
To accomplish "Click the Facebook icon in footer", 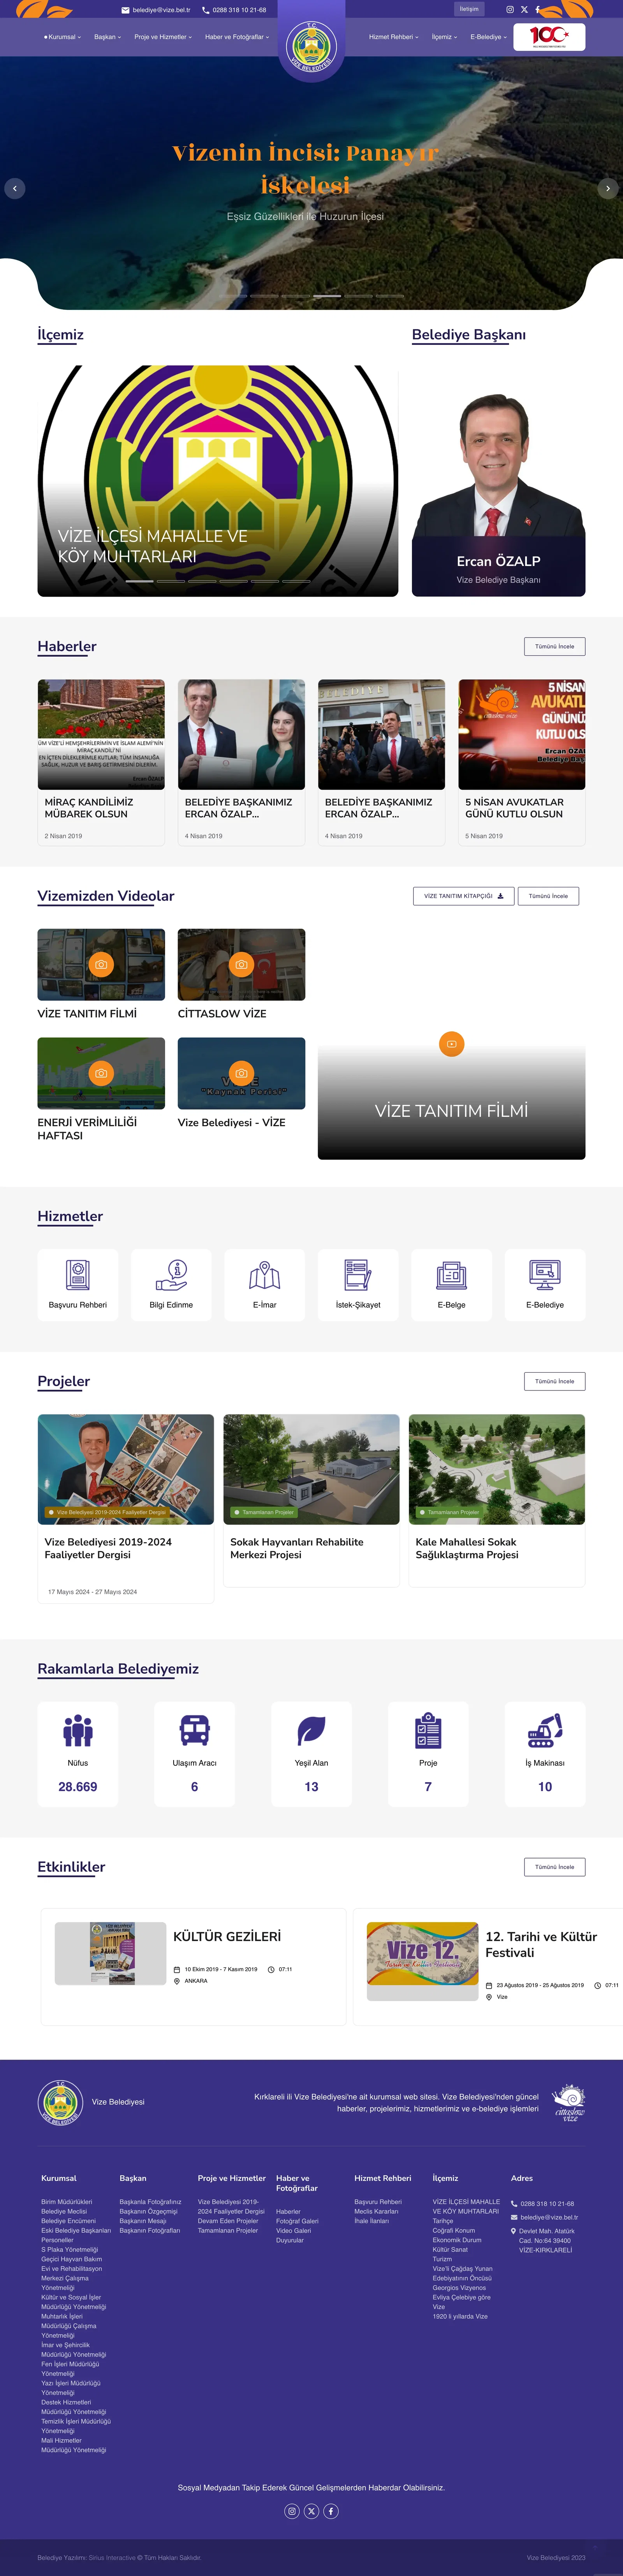I will [331, 2510].
